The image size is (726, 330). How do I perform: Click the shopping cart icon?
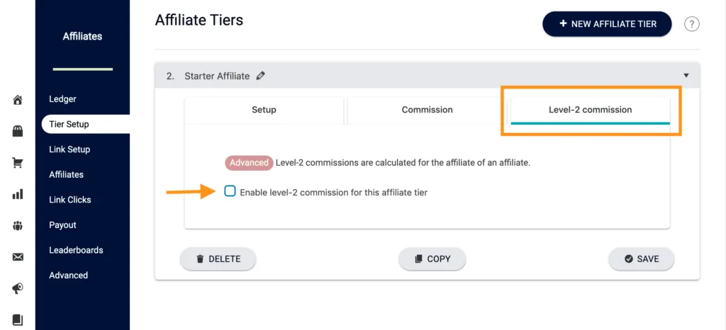tap(18, 163)
